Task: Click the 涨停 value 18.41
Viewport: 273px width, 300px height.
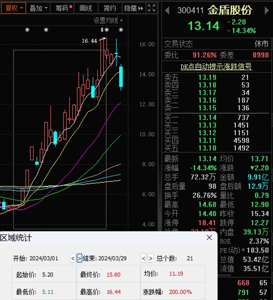Action: (207, 223)
